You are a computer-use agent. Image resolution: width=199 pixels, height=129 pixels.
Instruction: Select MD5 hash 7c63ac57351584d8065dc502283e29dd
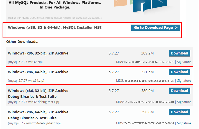point(149,123)
